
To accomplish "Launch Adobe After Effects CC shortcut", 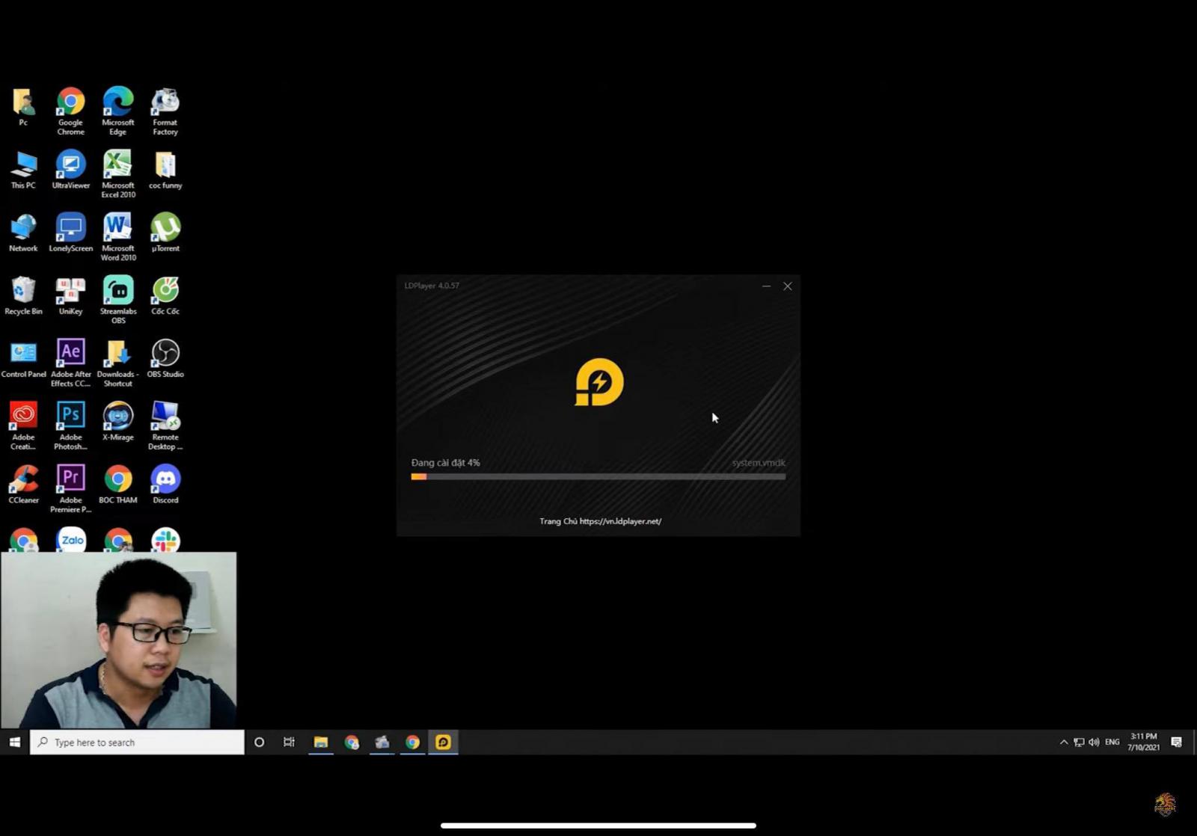I will [70, 363].
